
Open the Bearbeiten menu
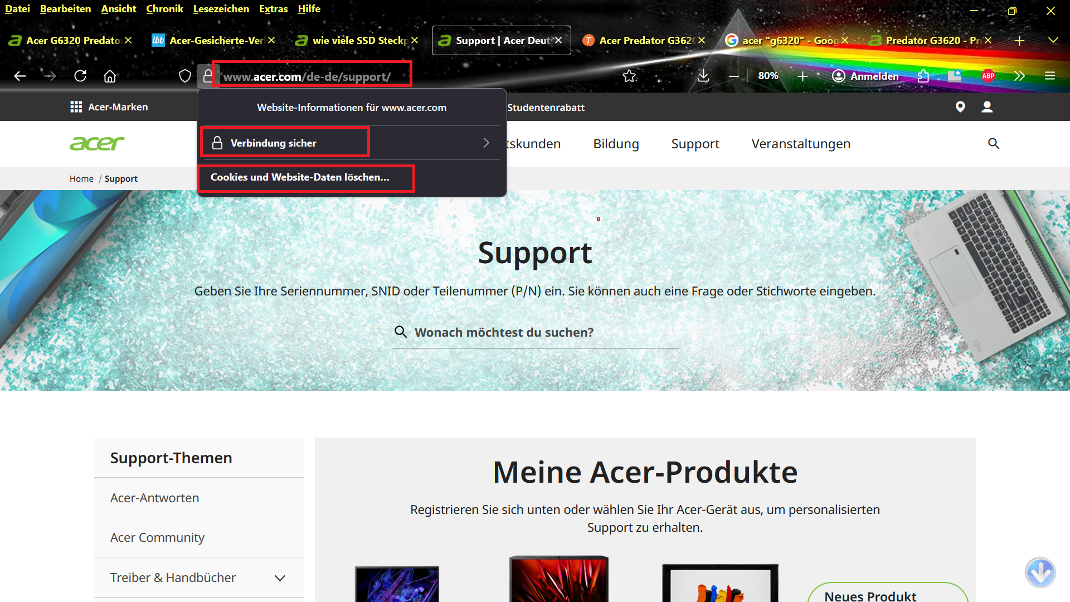[x=65, y=9]
